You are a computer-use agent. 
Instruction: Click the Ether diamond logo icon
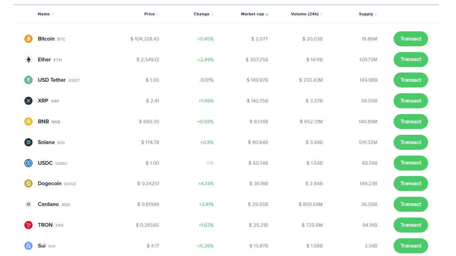point(28,59)
